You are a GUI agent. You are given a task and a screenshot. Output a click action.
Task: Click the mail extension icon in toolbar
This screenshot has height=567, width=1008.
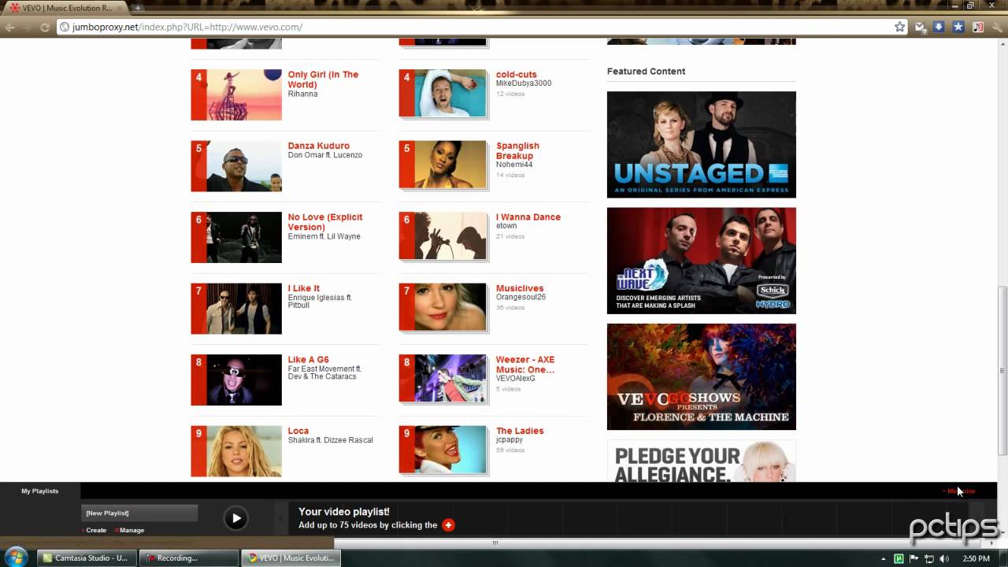920,27
